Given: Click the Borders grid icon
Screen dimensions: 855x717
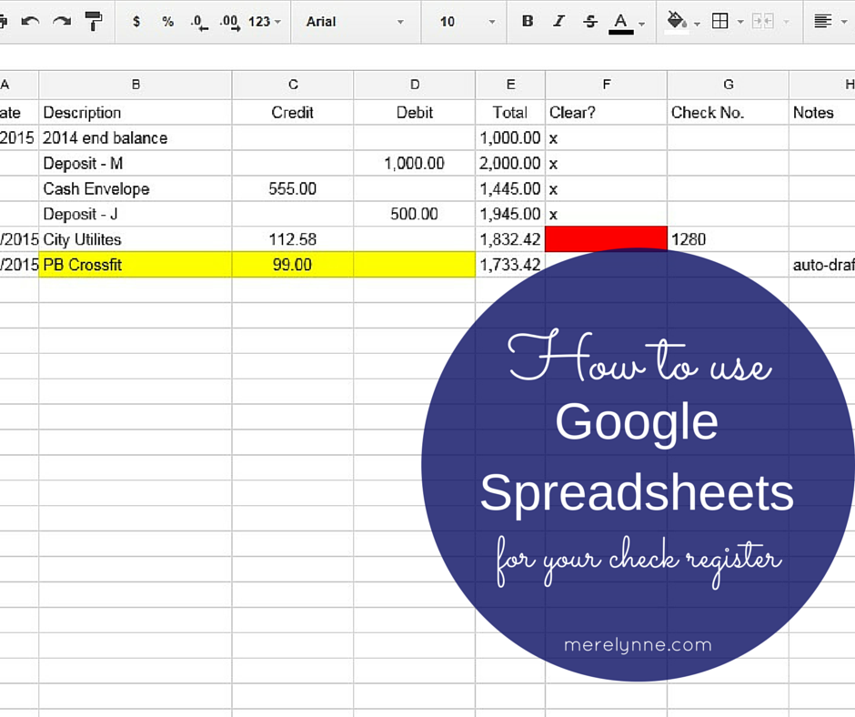Looking at the screenshot, I should (719, 21).
